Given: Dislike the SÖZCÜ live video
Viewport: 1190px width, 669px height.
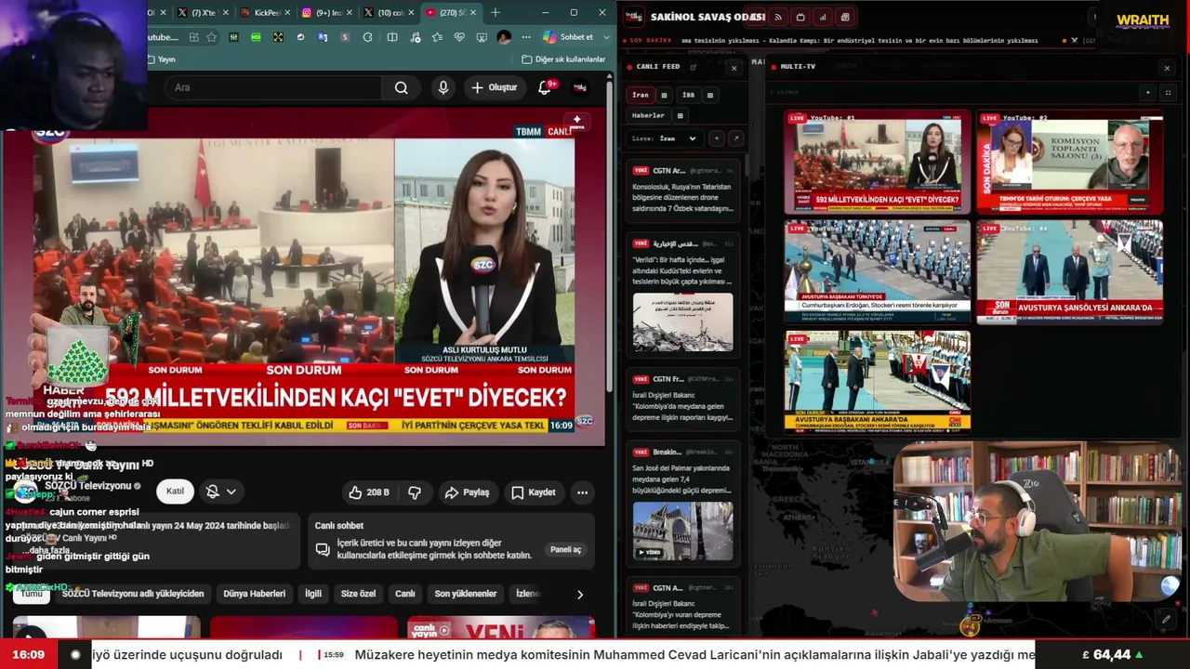Looking at the screenshot, I should coord(415,492).
